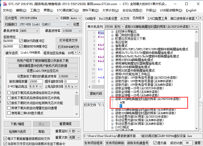
Task: Select the ASM example tree item
Action: [x=122, y=102]
